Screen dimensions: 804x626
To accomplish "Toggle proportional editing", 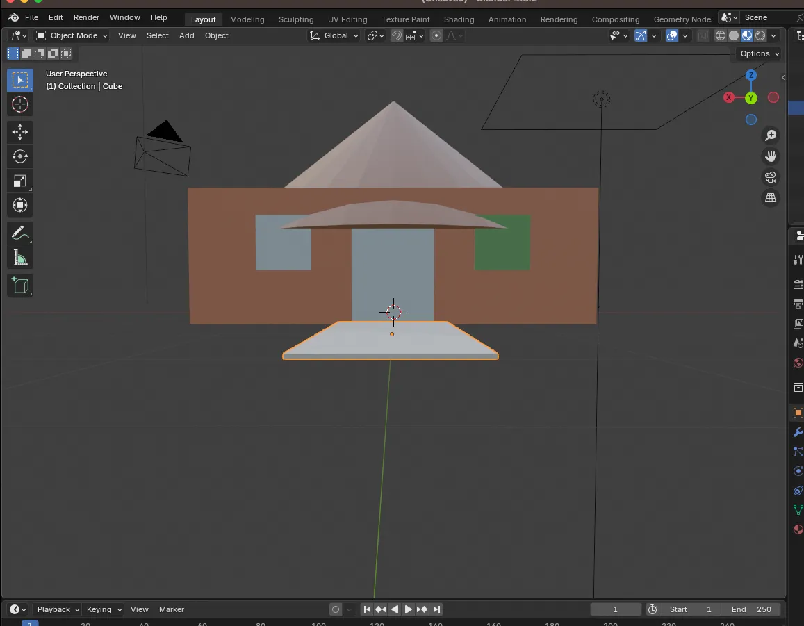I will [x=436, y=35].
